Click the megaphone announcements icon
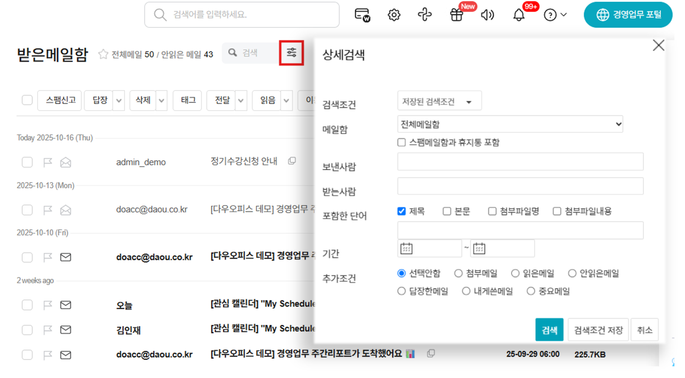Image resolution: width=685 pixels, height=378 pixels. pyautogui.click(x=487, y=15)
